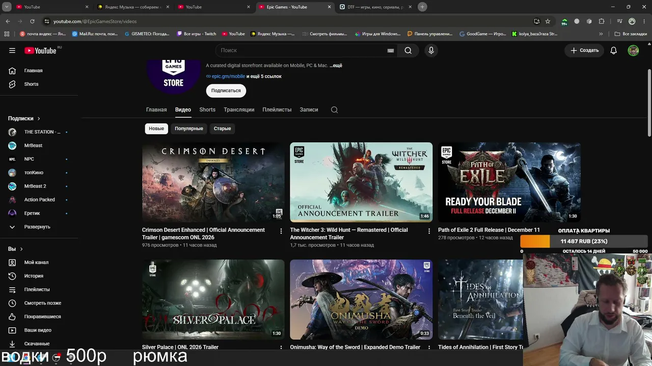The width and height of the screenshot is (652, 366).
Task: Open the Twitch bookmark Все игры
Action: [196, 34]
